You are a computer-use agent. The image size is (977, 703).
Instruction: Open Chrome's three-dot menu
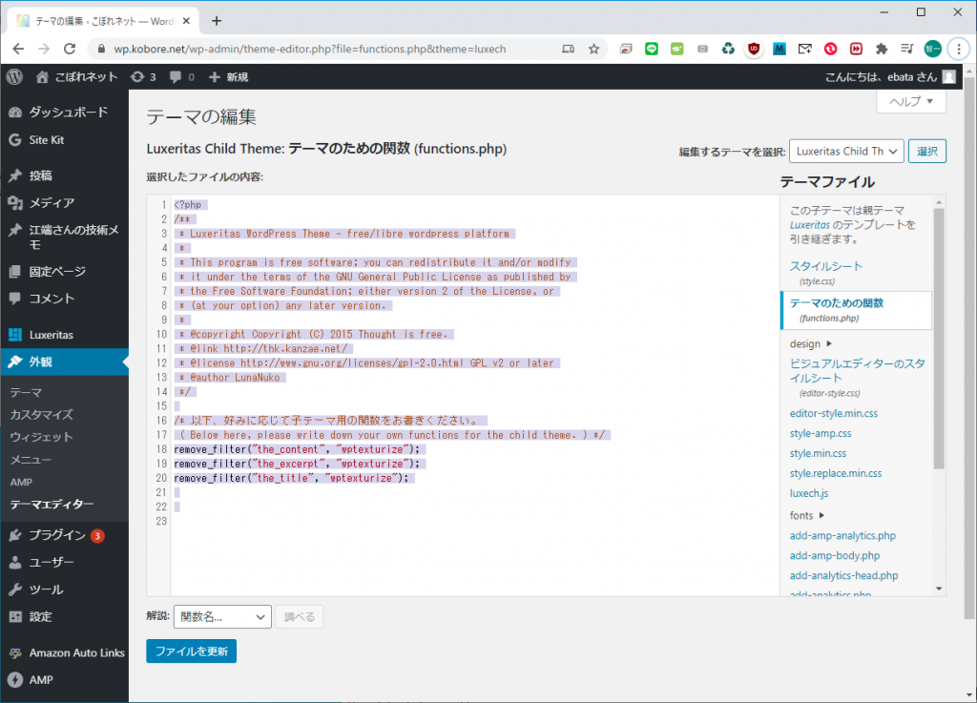[x=959, y=48]
